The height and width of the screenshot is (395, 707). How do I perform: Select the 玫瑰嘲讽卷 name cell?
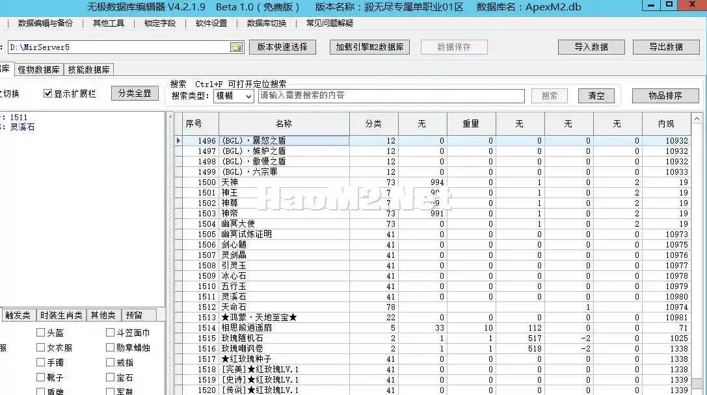coord(284,348)
